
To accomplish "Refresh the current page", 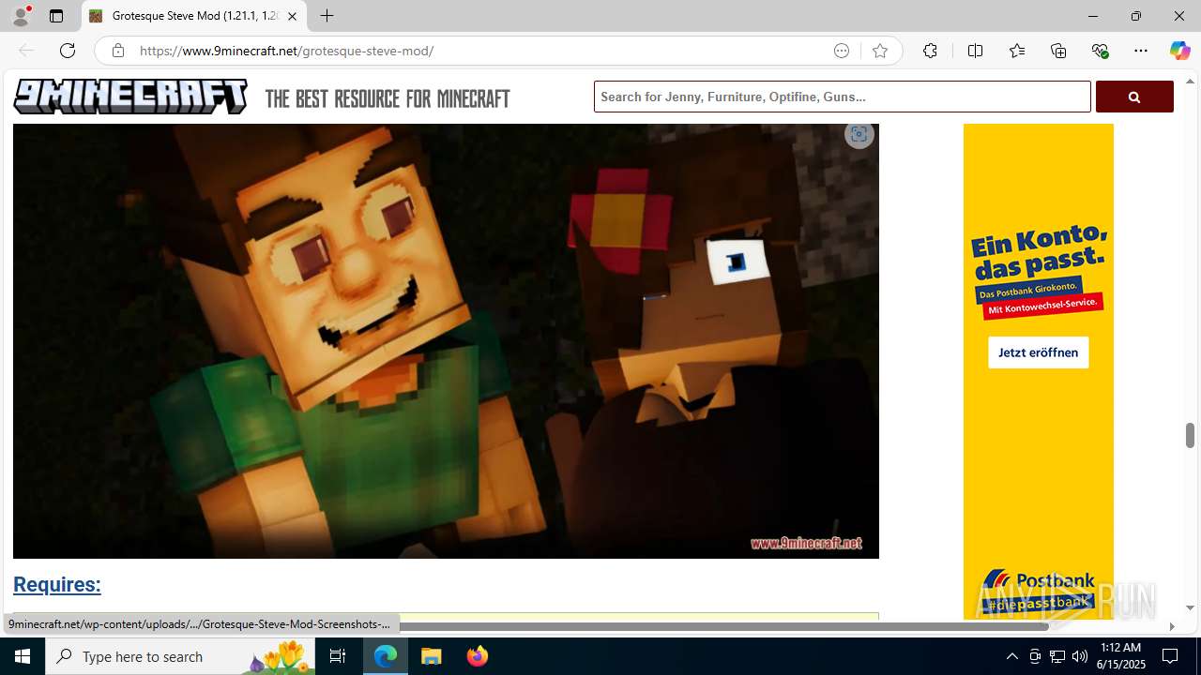I will coord(68,51).
